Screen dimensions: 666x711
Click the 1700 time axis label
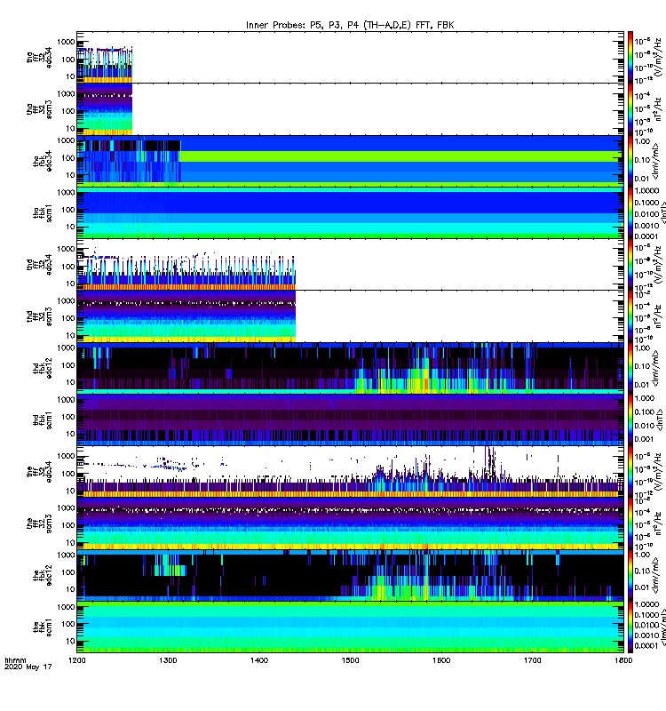(x=532, y=660)
